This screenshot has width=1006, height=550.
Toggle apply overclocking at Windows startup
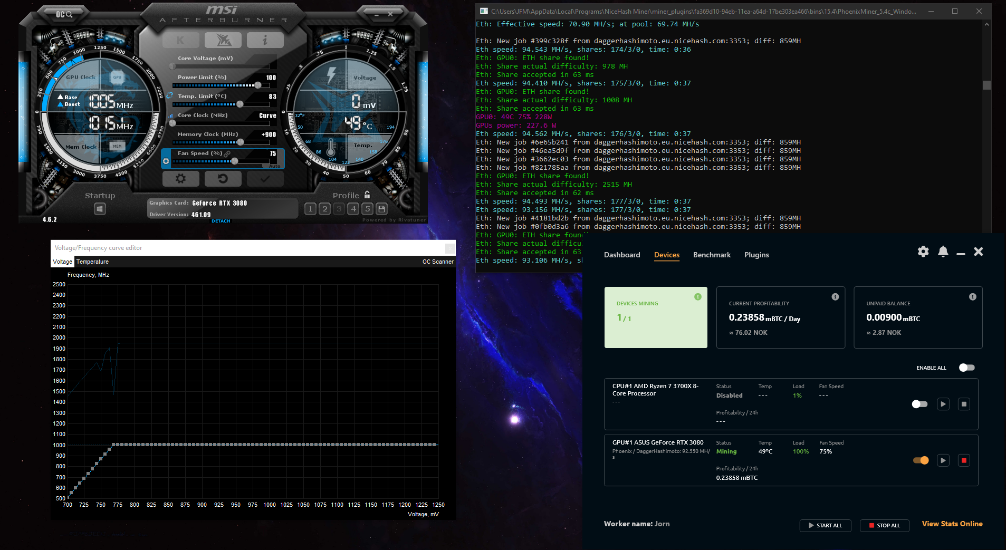coord(100,209)
